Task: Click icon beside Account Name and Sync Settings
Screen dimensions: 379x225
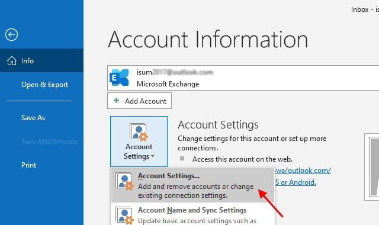Action: [124, 216]
